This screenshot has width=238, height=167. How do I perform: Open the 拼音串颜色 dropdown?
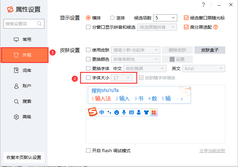tap(136, 59)
